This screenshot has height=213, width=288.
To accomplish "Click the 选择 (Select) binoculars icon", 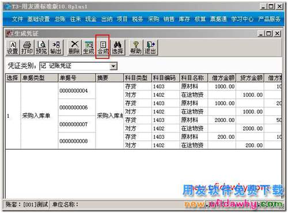I will [x=118, y=47].
